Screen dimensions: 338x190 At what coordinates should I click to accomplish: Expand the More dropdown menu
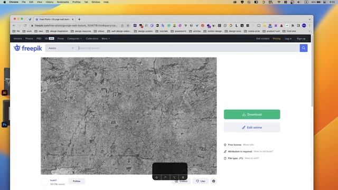pyautogui.click(x=106, y=39)
